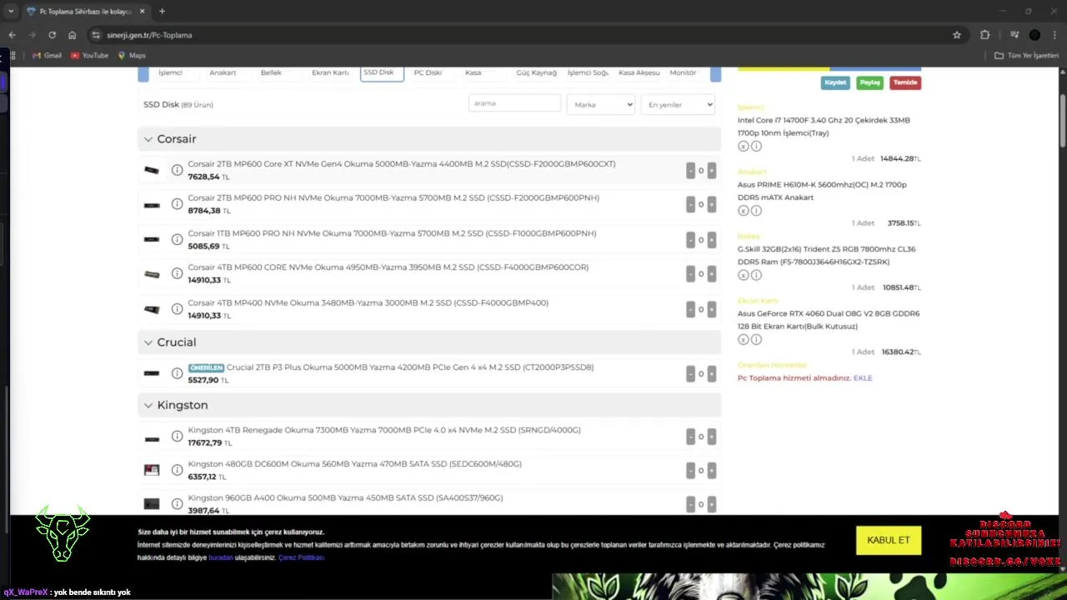Accept cookies with KABUL ET
The height and width of the screenshot is (600, 1067).
(889, 540)
